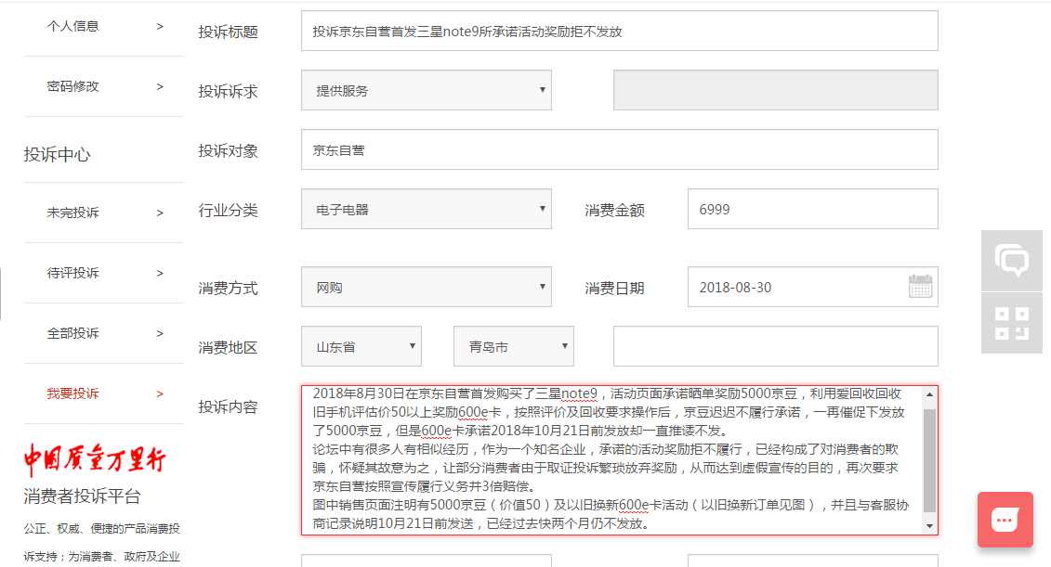Click the 投诉中心 section heading
The height and width of the screenshot is (567, 1051).
57,155
